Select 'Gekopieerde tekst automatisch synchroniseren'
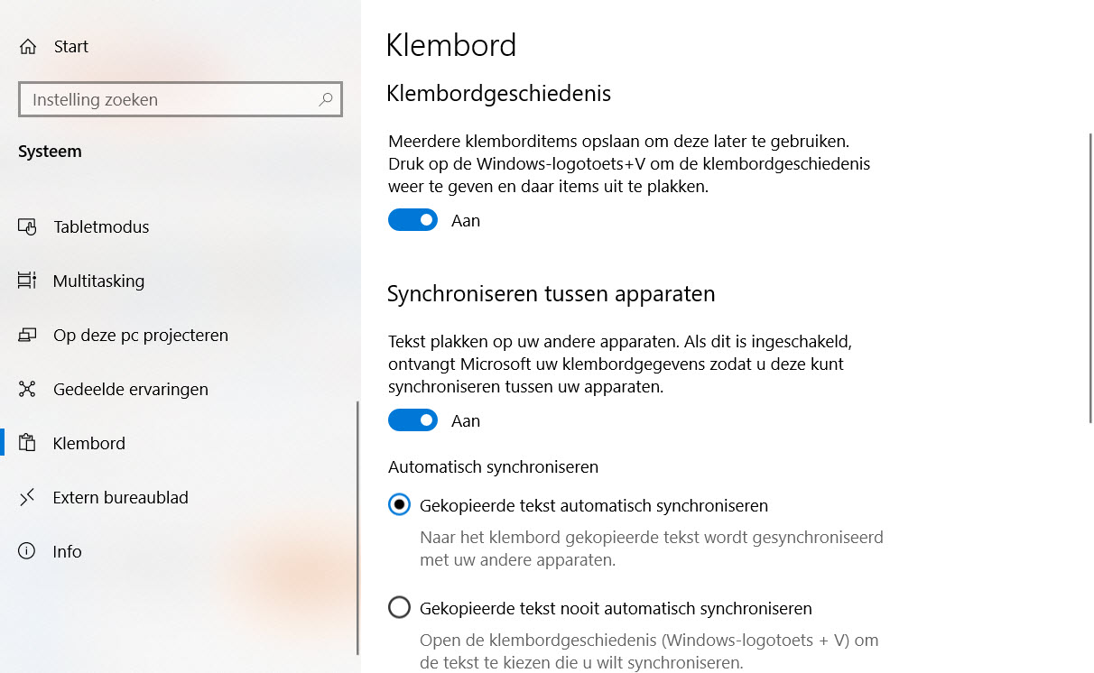1094x673 pixels. 399,504
